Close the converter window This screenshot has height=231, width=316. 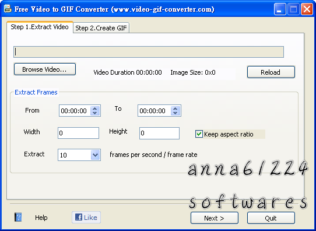coord(307,9)
